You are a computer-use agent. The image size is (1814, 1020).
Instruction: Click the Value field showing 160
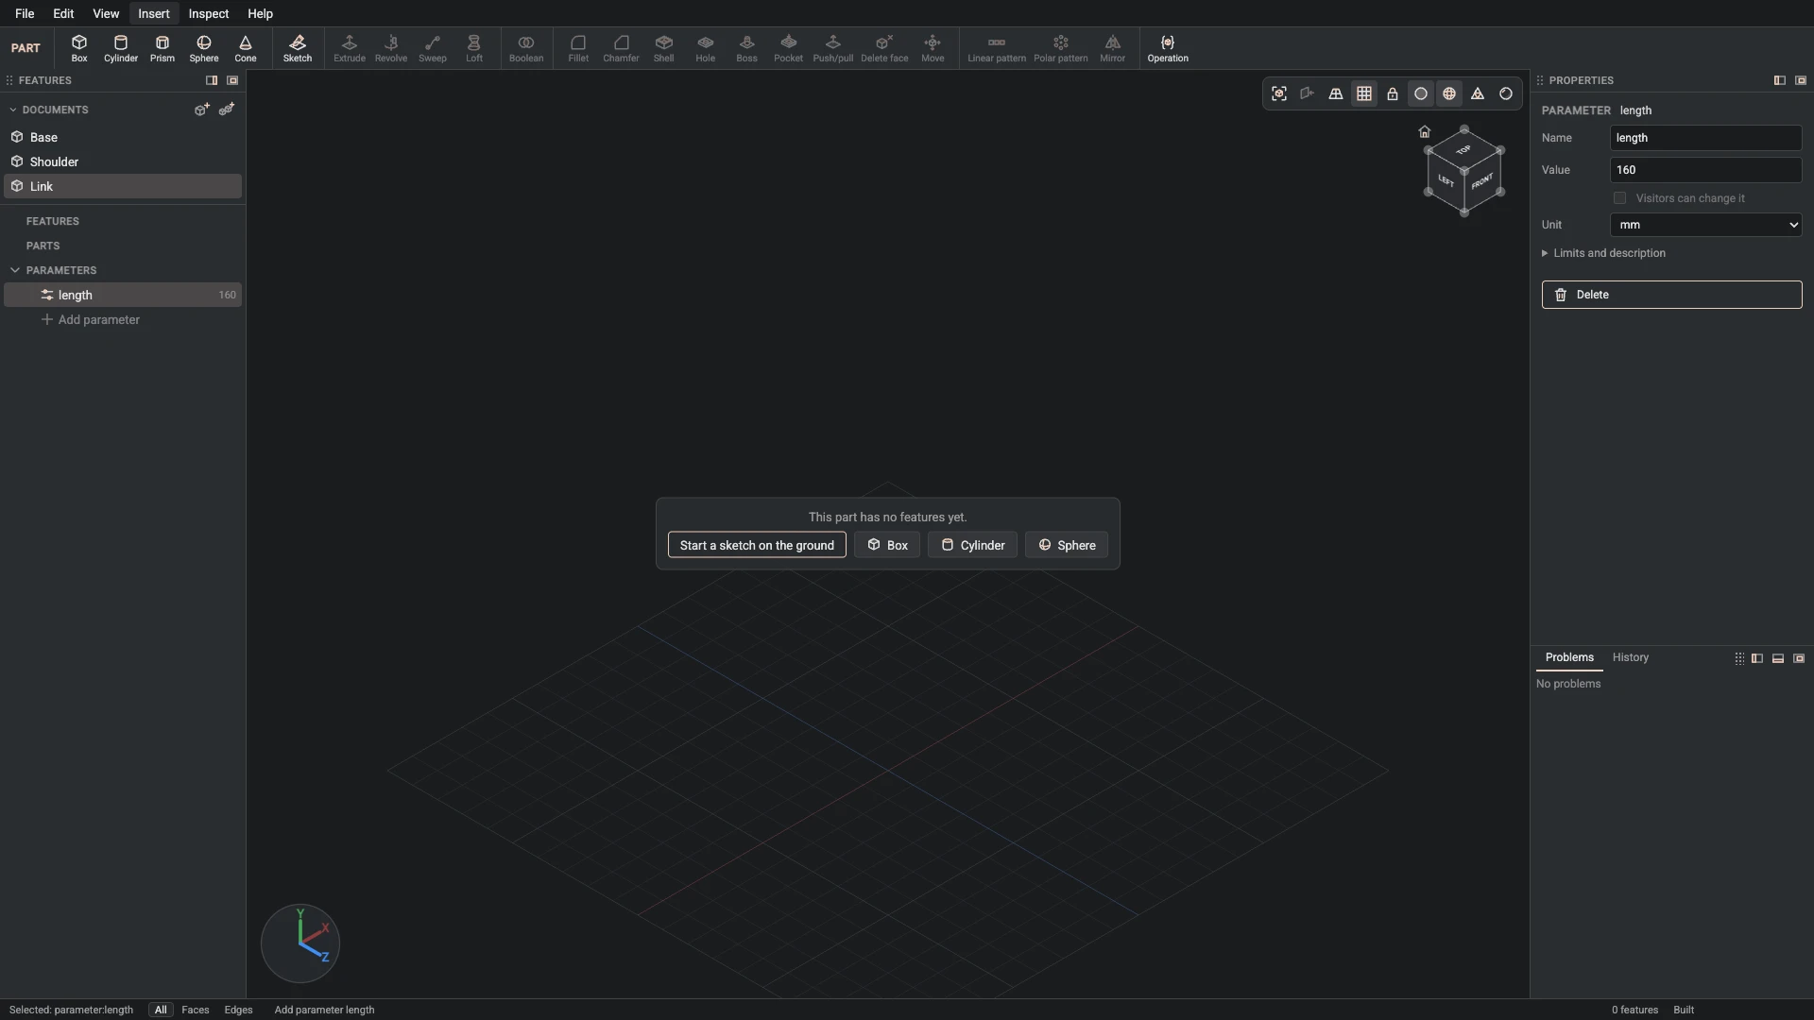pos(1706,170)
